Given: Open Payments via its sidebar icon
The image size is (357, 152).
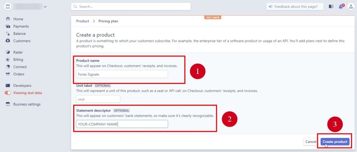Looking at the screenshot, I should click(8, 26).
